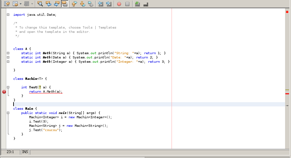
Task: Shift line left toolbar icon
Action: (101, 4)
